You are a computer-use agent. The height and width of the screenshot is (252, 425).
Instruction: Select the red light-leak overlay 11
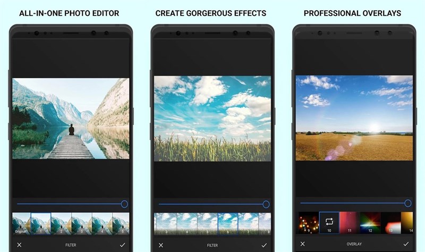[x=350, y=223]
